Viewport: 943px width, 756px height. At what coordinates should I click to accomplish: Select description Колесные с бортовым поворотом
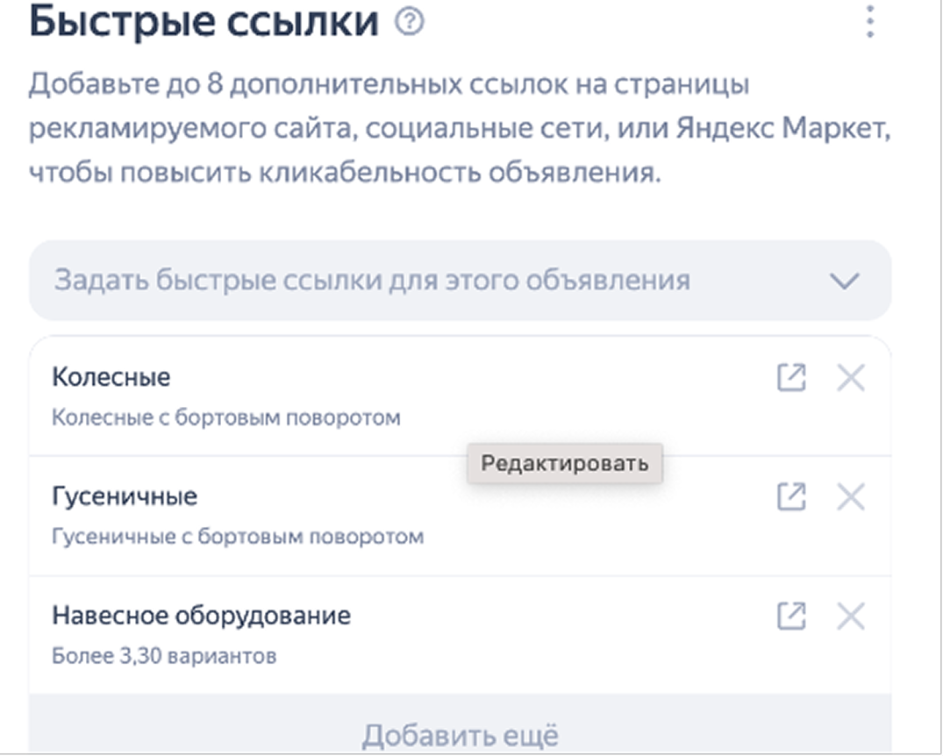tap(226, 417)
